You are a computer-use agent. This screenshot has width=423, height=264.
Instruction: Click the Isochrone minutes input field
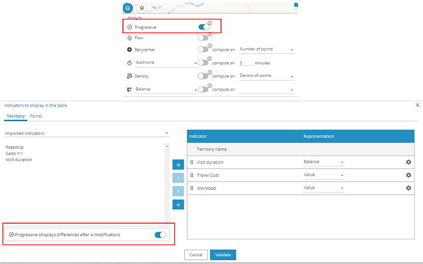245,63
